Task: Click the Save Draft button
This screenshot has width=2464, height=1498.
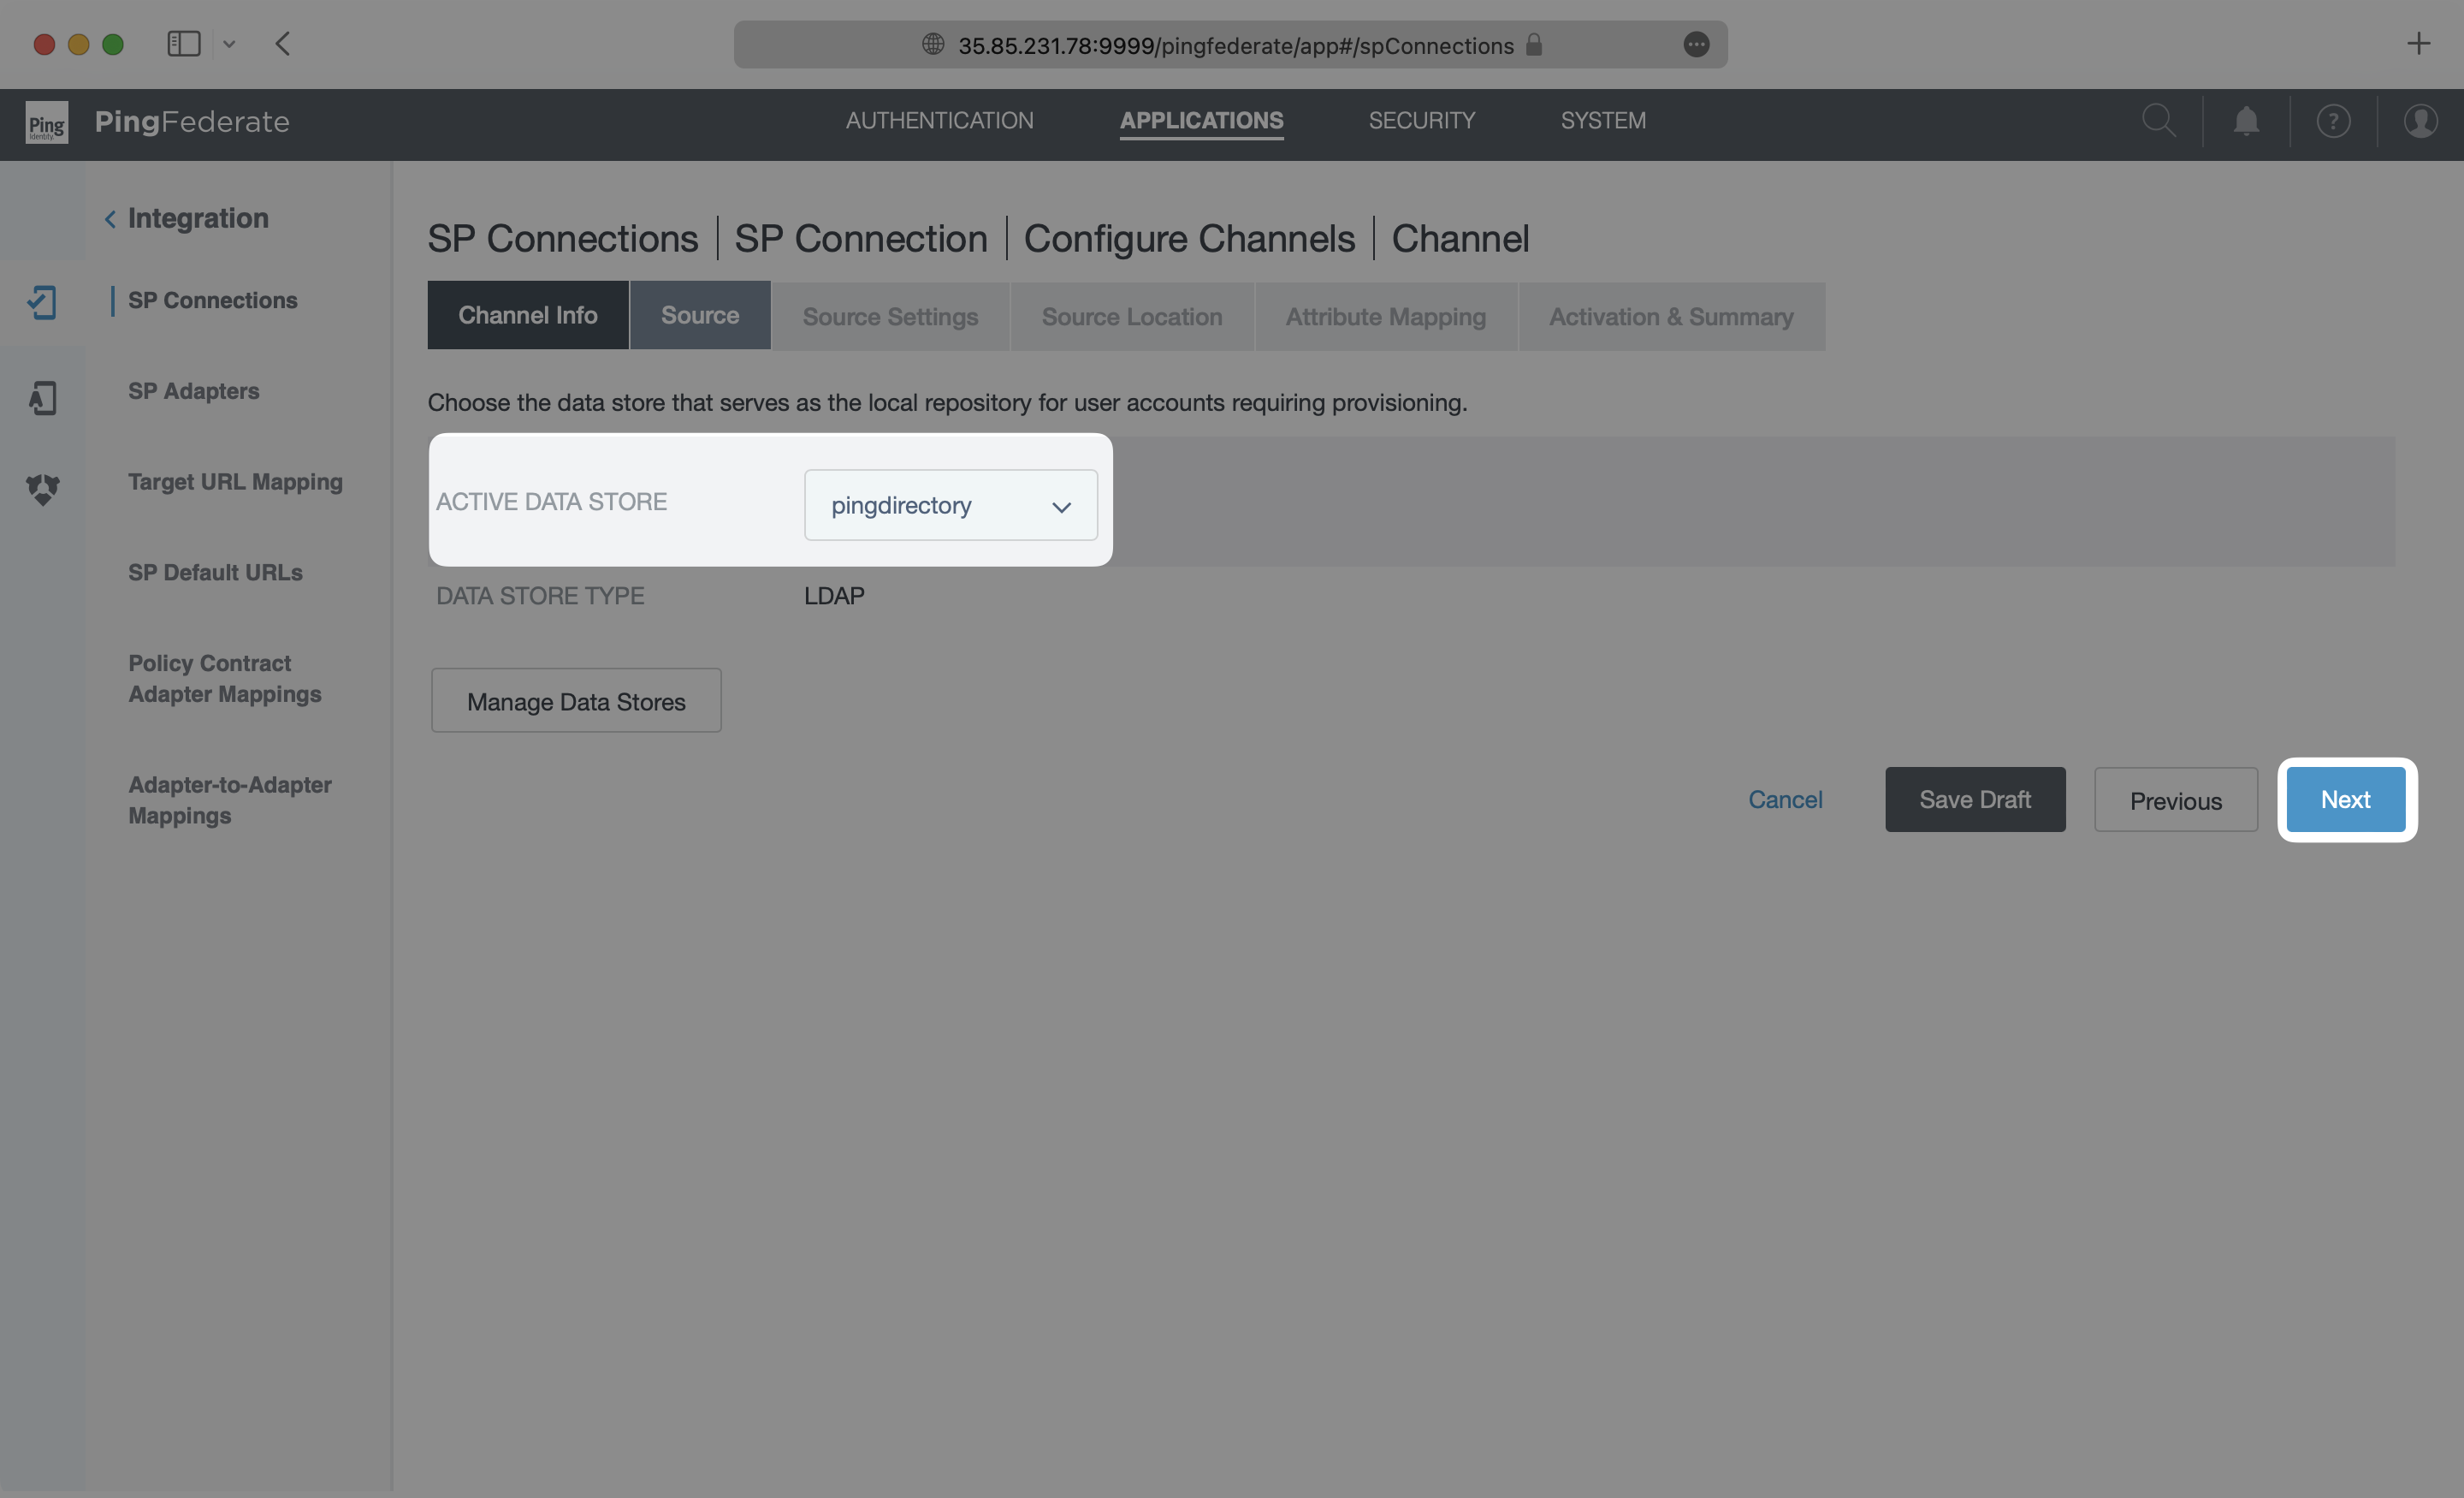Action: [x=1975, y=800]
